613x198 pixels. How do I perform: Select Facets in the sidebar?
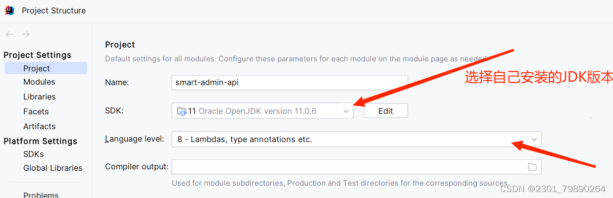[36, 112]
